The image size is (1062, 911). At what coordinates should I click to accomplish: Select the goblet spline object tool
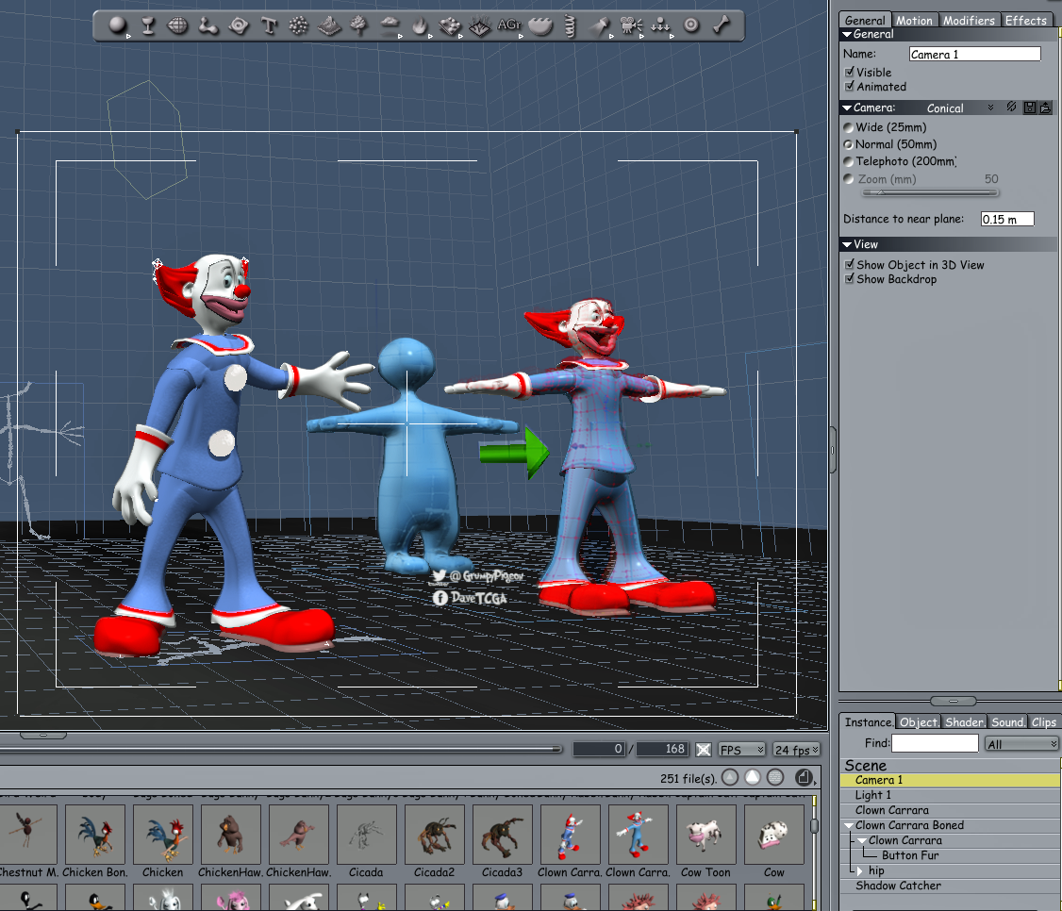pyautogui.click(x=148, y=25)
